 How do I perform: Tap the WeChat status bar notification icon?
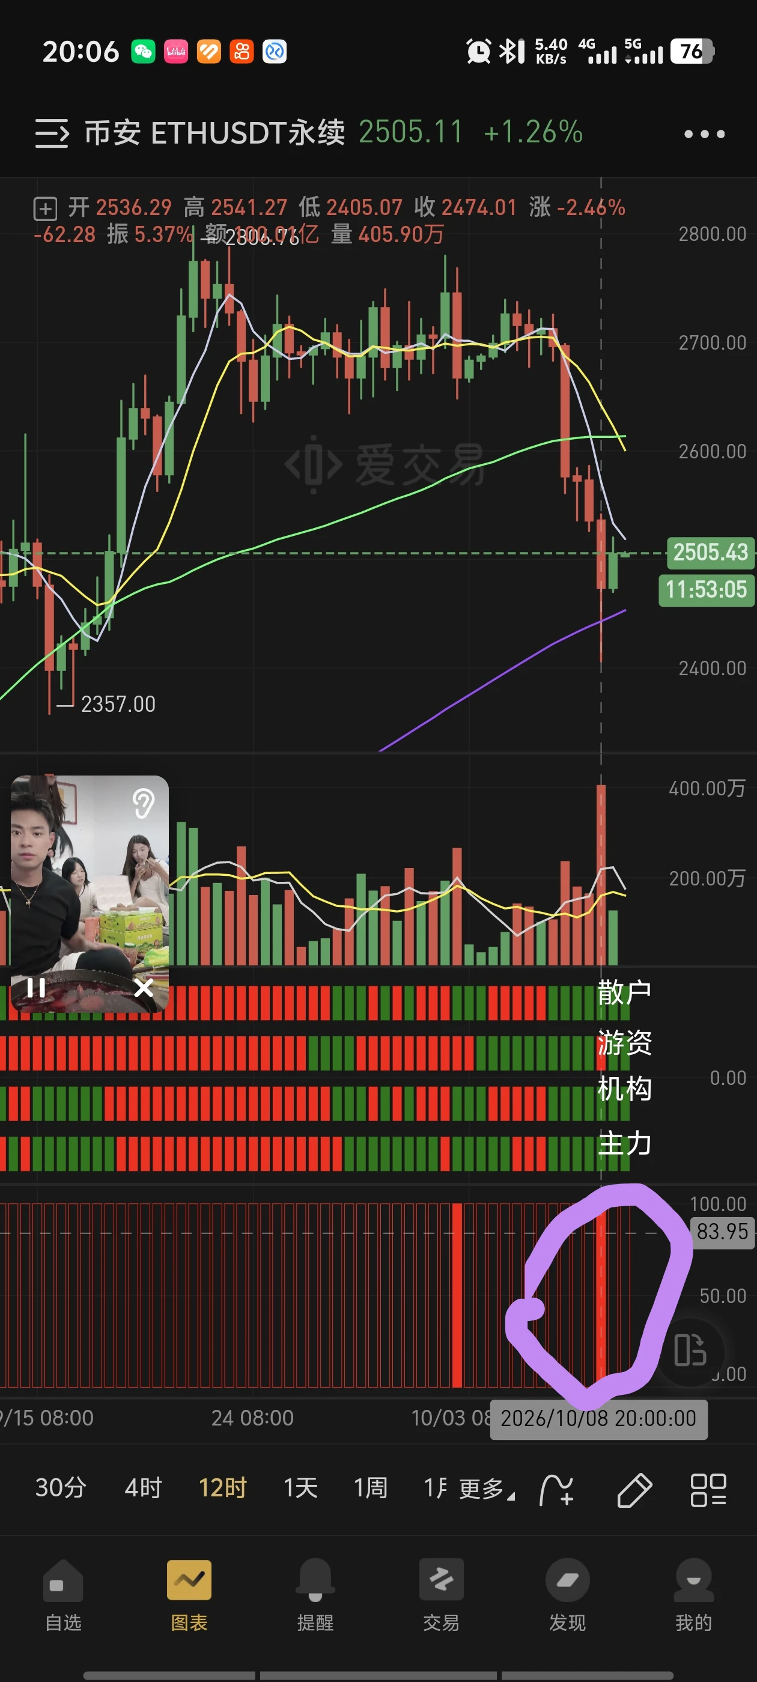[143, 52]
